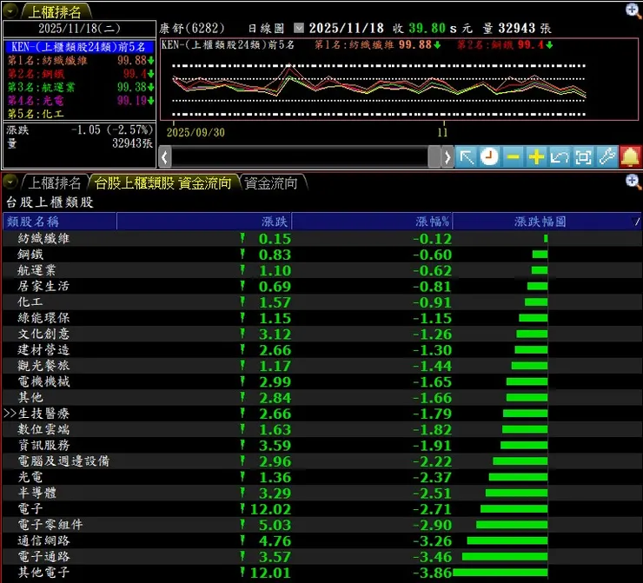Open the round dropdown button of lower panel

(10, 182)
